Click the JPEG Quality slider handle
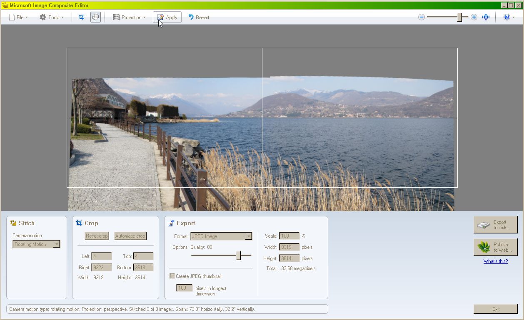The height and width of the screenshot is (320, 524). (x=239, y=256)
